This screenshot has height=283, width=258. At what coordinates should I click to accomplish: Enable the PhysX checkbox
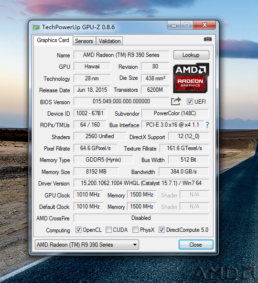[x=135, y=230]
